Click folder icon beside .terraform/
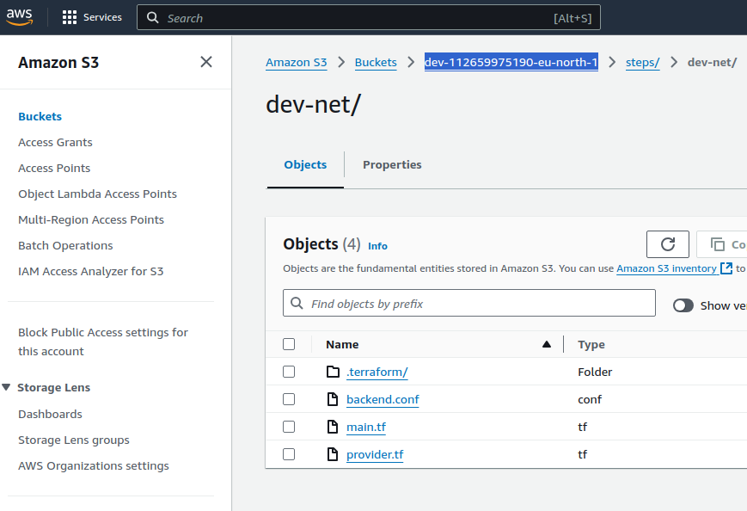The image size is (747, 511). 333,372
